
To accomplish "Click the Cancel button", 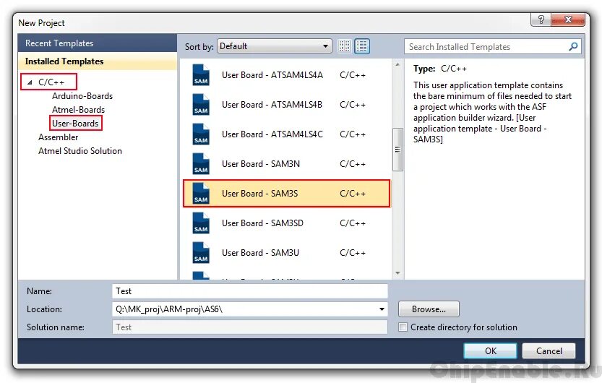I will tap(549, 350).
